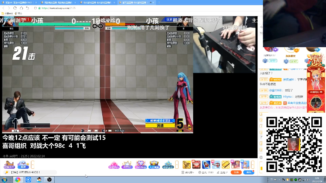The height and width of the screenshot is (183, 326).
Task: Open the Windows Start button
Action: [4, 180]
